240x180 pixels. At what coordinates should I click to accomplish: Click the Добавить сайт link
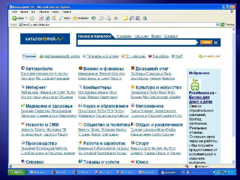point(212,56)
